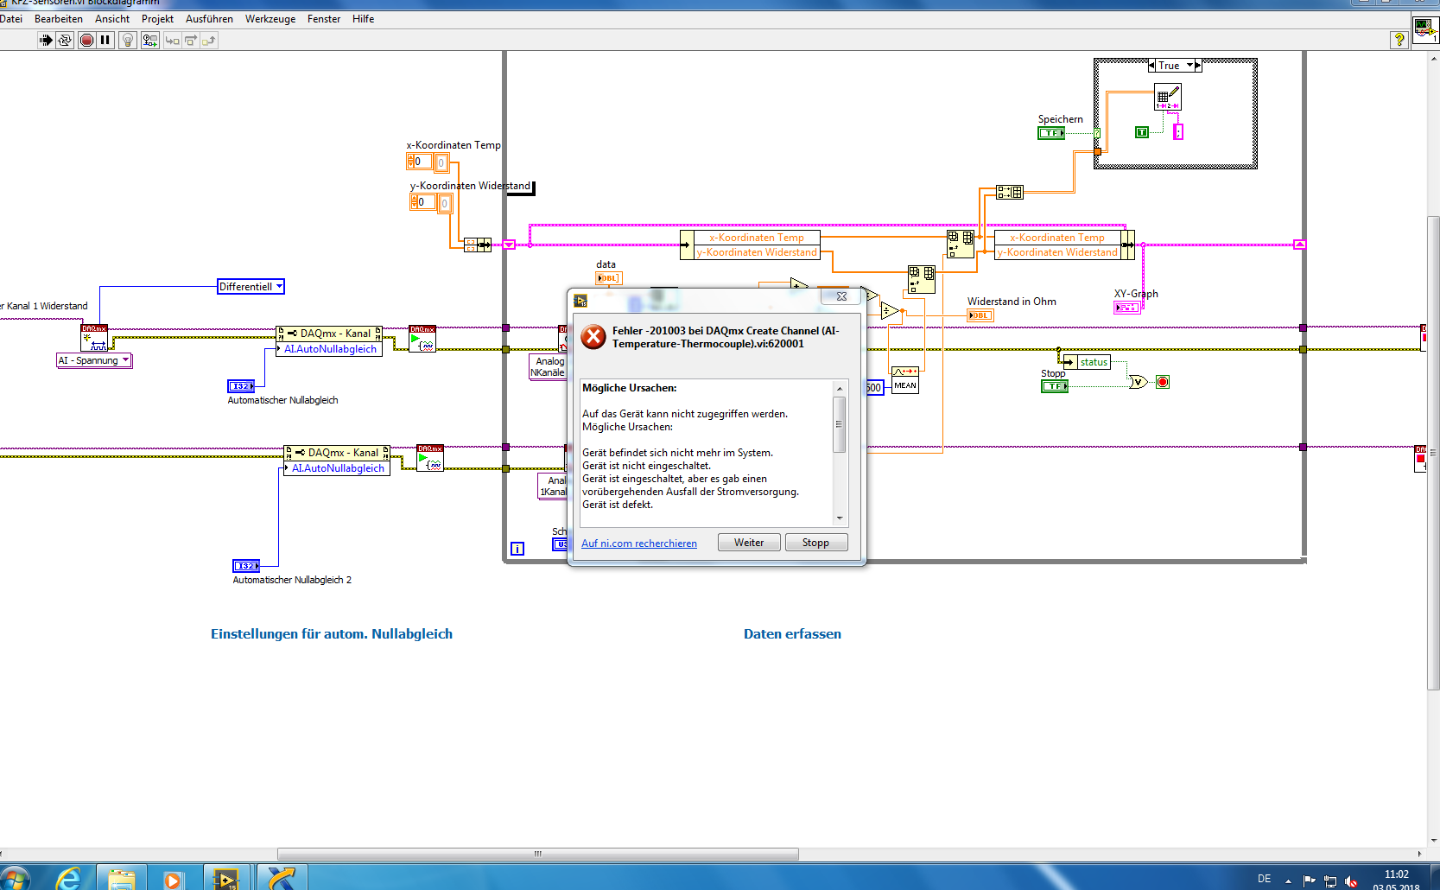
Task: Click the Speichern boolean terminal
Action: (x=1051, y=133)
